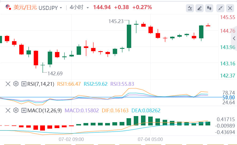Click the collapse/shrink arrows icon
Image resolution: width=237 pixels, height=145 pixels.
[220, 8]
